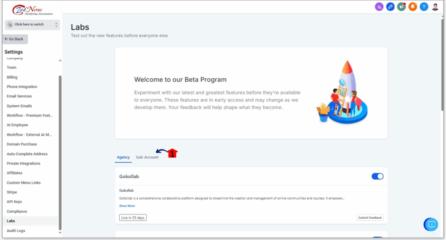Click sidebar scroll up arrow
Image resolution: width=446 pixels, height=240 pixels.
click(x=60, y=60)
